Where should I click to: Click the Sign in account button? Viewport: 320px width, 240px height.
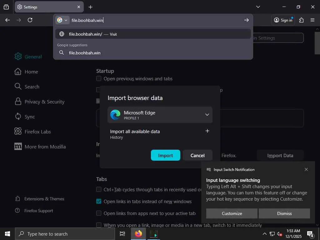[x=283, y=20]
